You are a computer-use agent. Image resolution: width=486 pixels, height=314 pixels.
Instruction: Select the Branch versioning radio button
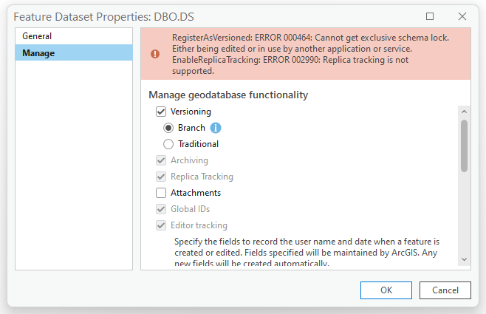[168, 128]
